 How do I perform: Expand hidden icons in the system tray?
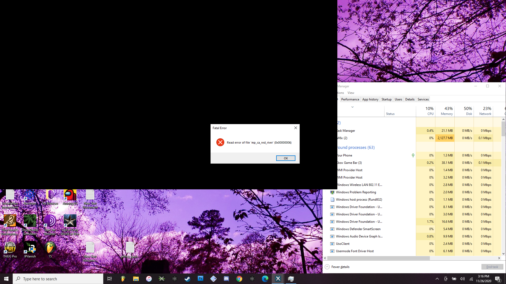pyautogui.click(x=437, y=279)
